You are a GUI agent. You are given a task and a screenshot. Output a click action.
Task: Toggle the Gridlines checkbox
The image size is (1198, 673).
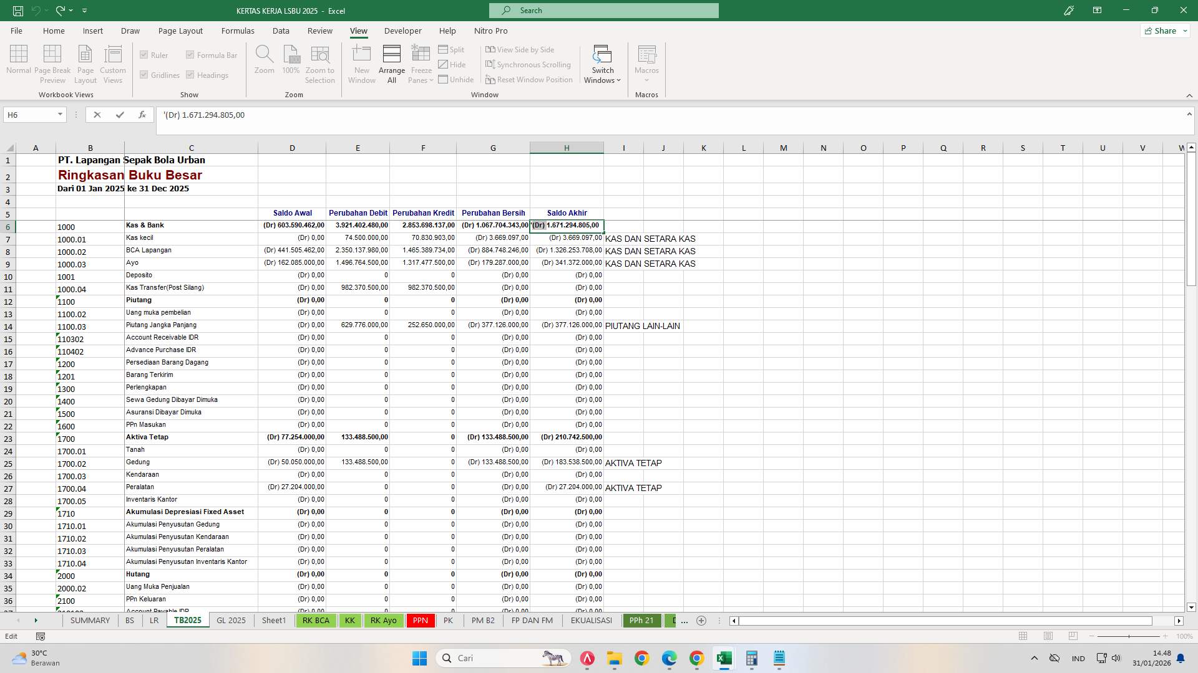pos(143,75)
